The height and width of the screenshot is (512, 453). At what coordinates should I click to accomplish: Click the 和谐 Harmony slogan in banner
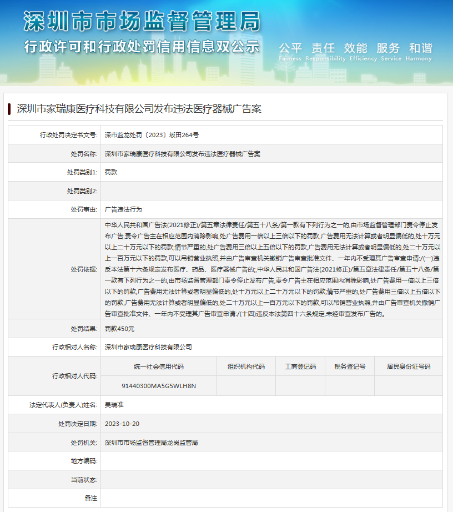point(419,52)
